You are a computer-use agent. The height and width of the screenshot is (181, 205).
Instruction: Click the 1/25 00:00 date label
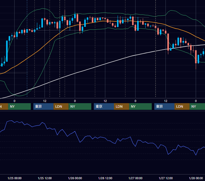pyautogui.click(x=14, y=178)
